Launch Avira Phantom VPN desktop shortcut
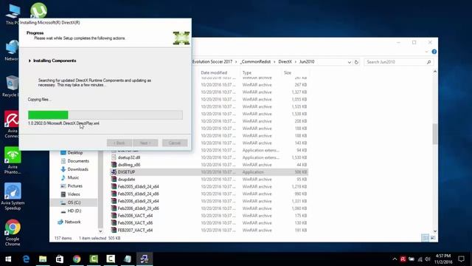The image size is (472, 266). point(13,160)
